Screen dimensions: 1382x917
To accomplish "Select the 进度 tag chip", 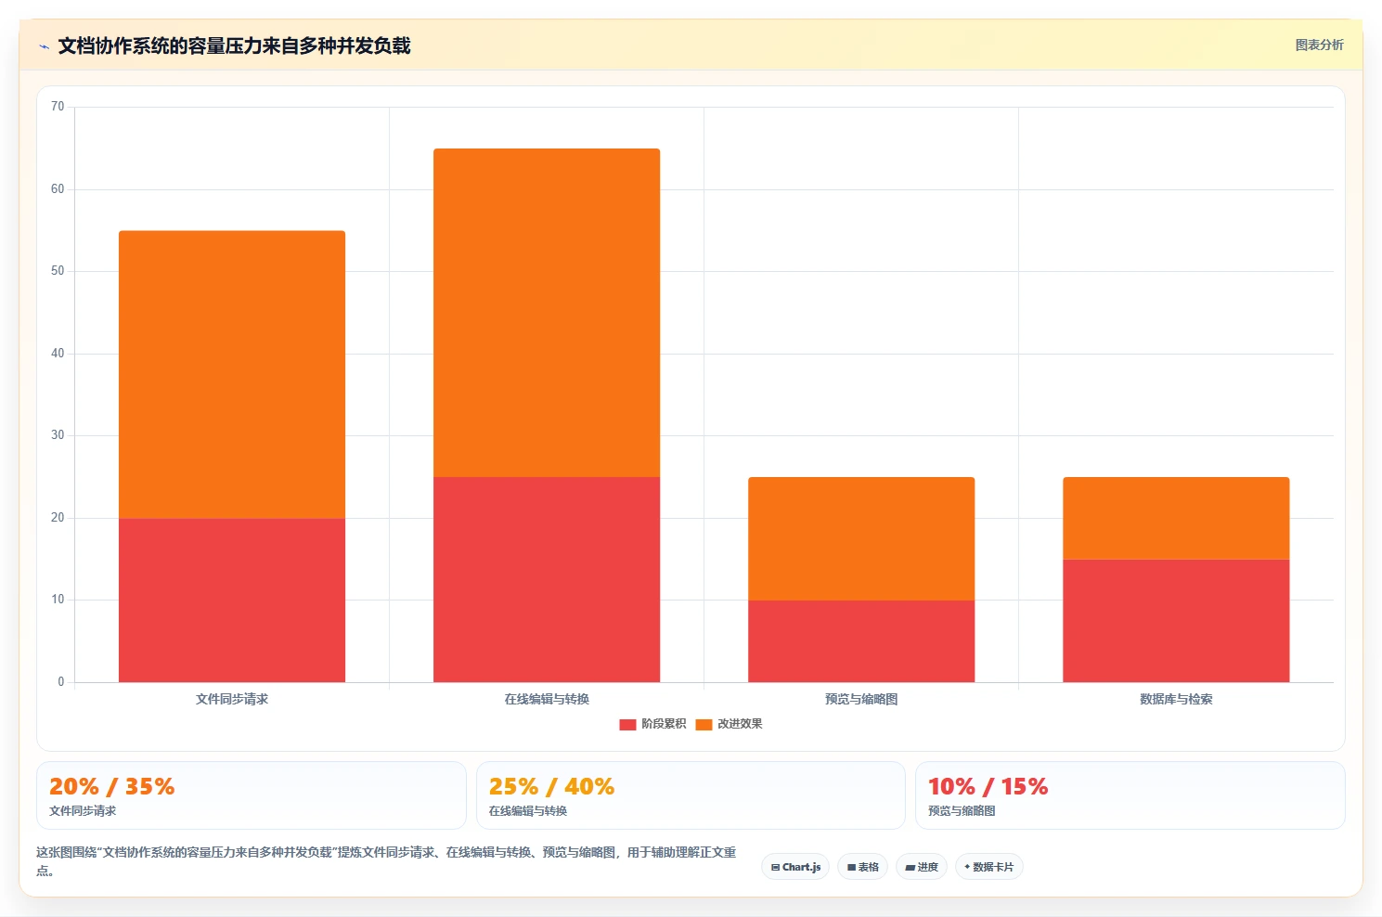I will pyautogui.click(x=922, y=867).
